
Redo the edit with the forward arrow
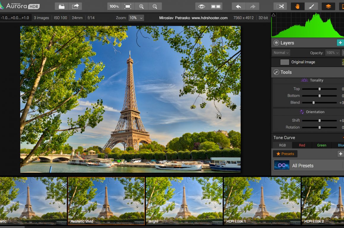click(x=252, y=6)
